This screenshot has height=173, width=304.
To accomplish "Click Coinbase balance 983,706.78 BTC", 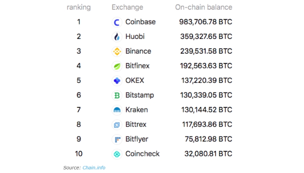I will coord(206,22).
